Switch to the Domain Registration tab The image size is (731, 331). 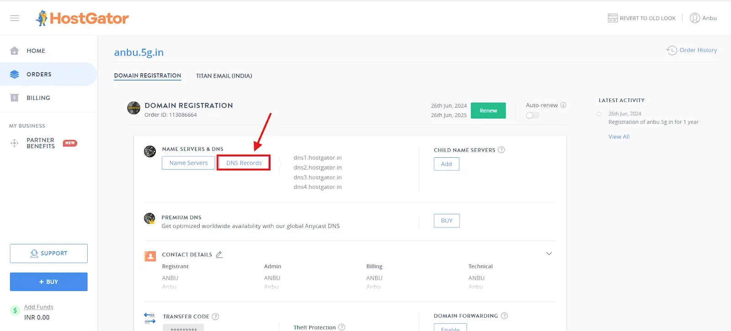pyautogui.click(x=148, y=76)
